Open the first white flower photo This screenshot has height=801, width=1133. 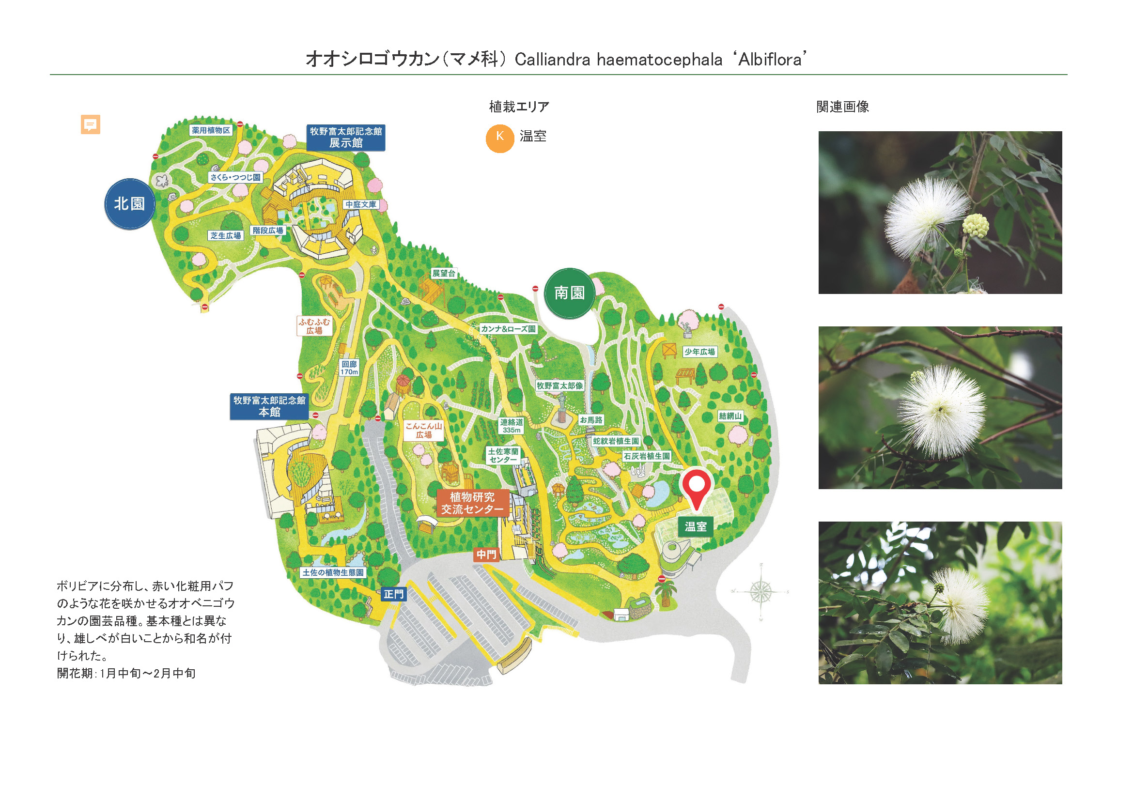940,213
